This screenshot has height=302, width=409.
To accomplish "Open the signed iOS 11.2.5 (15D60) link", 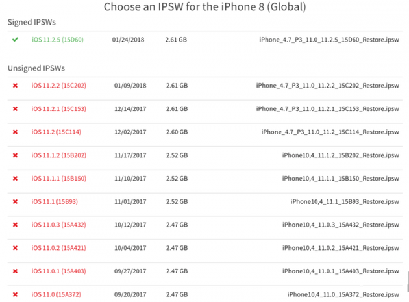I will tap(58, 40).
